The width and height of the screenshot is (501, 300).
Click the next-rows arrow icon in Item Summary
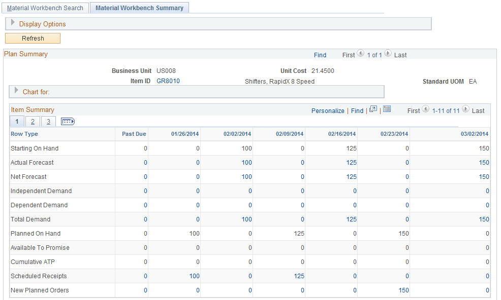[x=465, y=110]
